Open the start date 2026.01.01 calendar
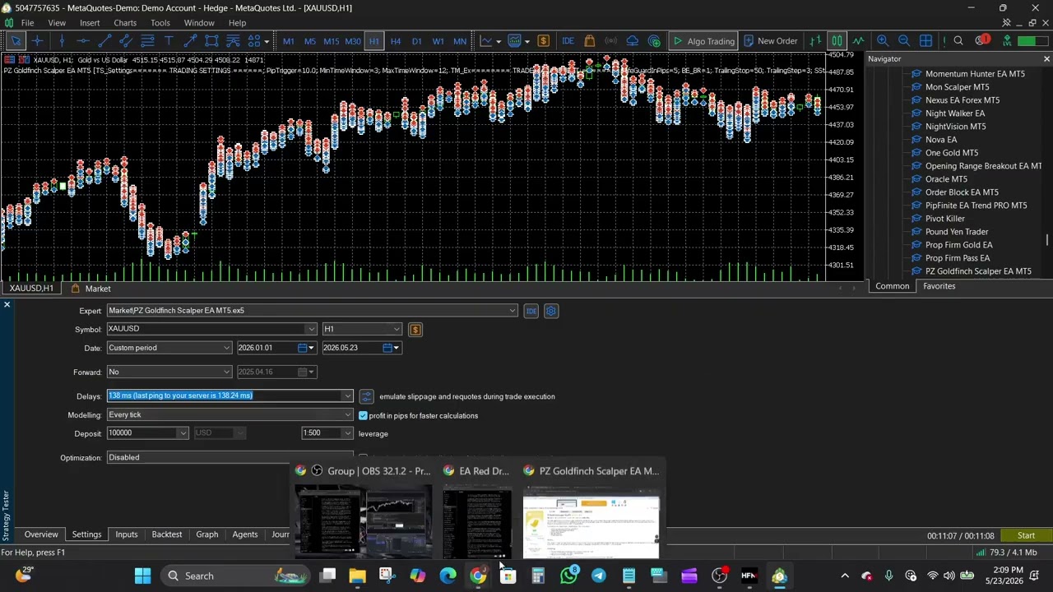1053x592 pixels. coord(306,348)
